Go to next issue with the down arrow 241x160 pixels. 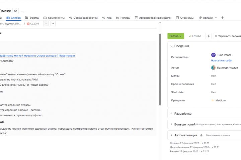(53, 24)
